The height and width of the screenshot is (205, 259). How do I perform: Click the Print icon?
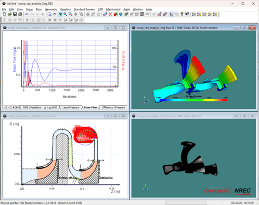click(20, 14)
